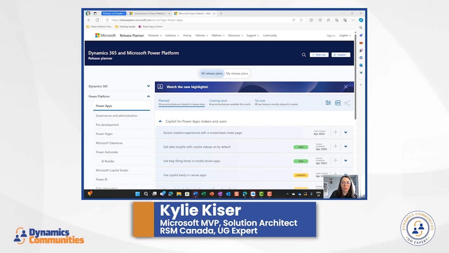Open the Products menu
This screenshot has height=253, width=449.
tap(154, 35)
